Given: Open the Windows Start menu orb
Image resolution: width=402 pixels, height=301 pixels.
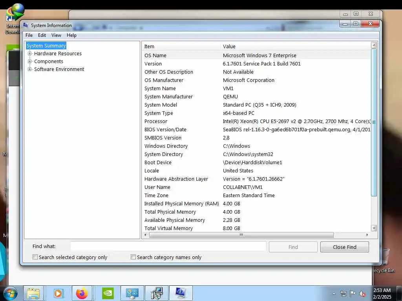Looking at the screenshot, I should point(10,294).
